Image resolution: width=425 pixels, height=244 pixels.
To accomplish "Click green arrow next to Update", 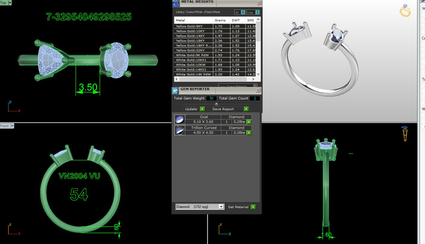I will click(202, 109).
